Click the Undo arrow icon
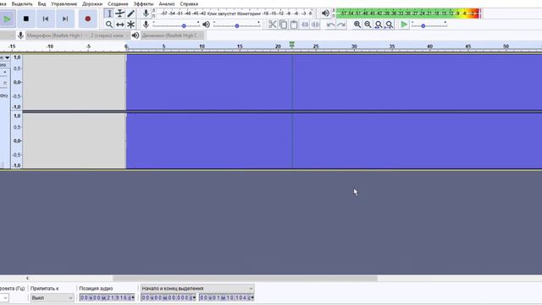This screenshot has height=305, width=542. pos(330,25)
